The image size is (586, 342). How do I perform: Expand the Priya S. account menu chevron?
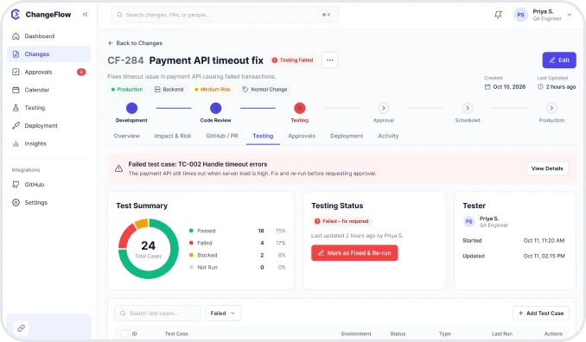coord(570,15)
